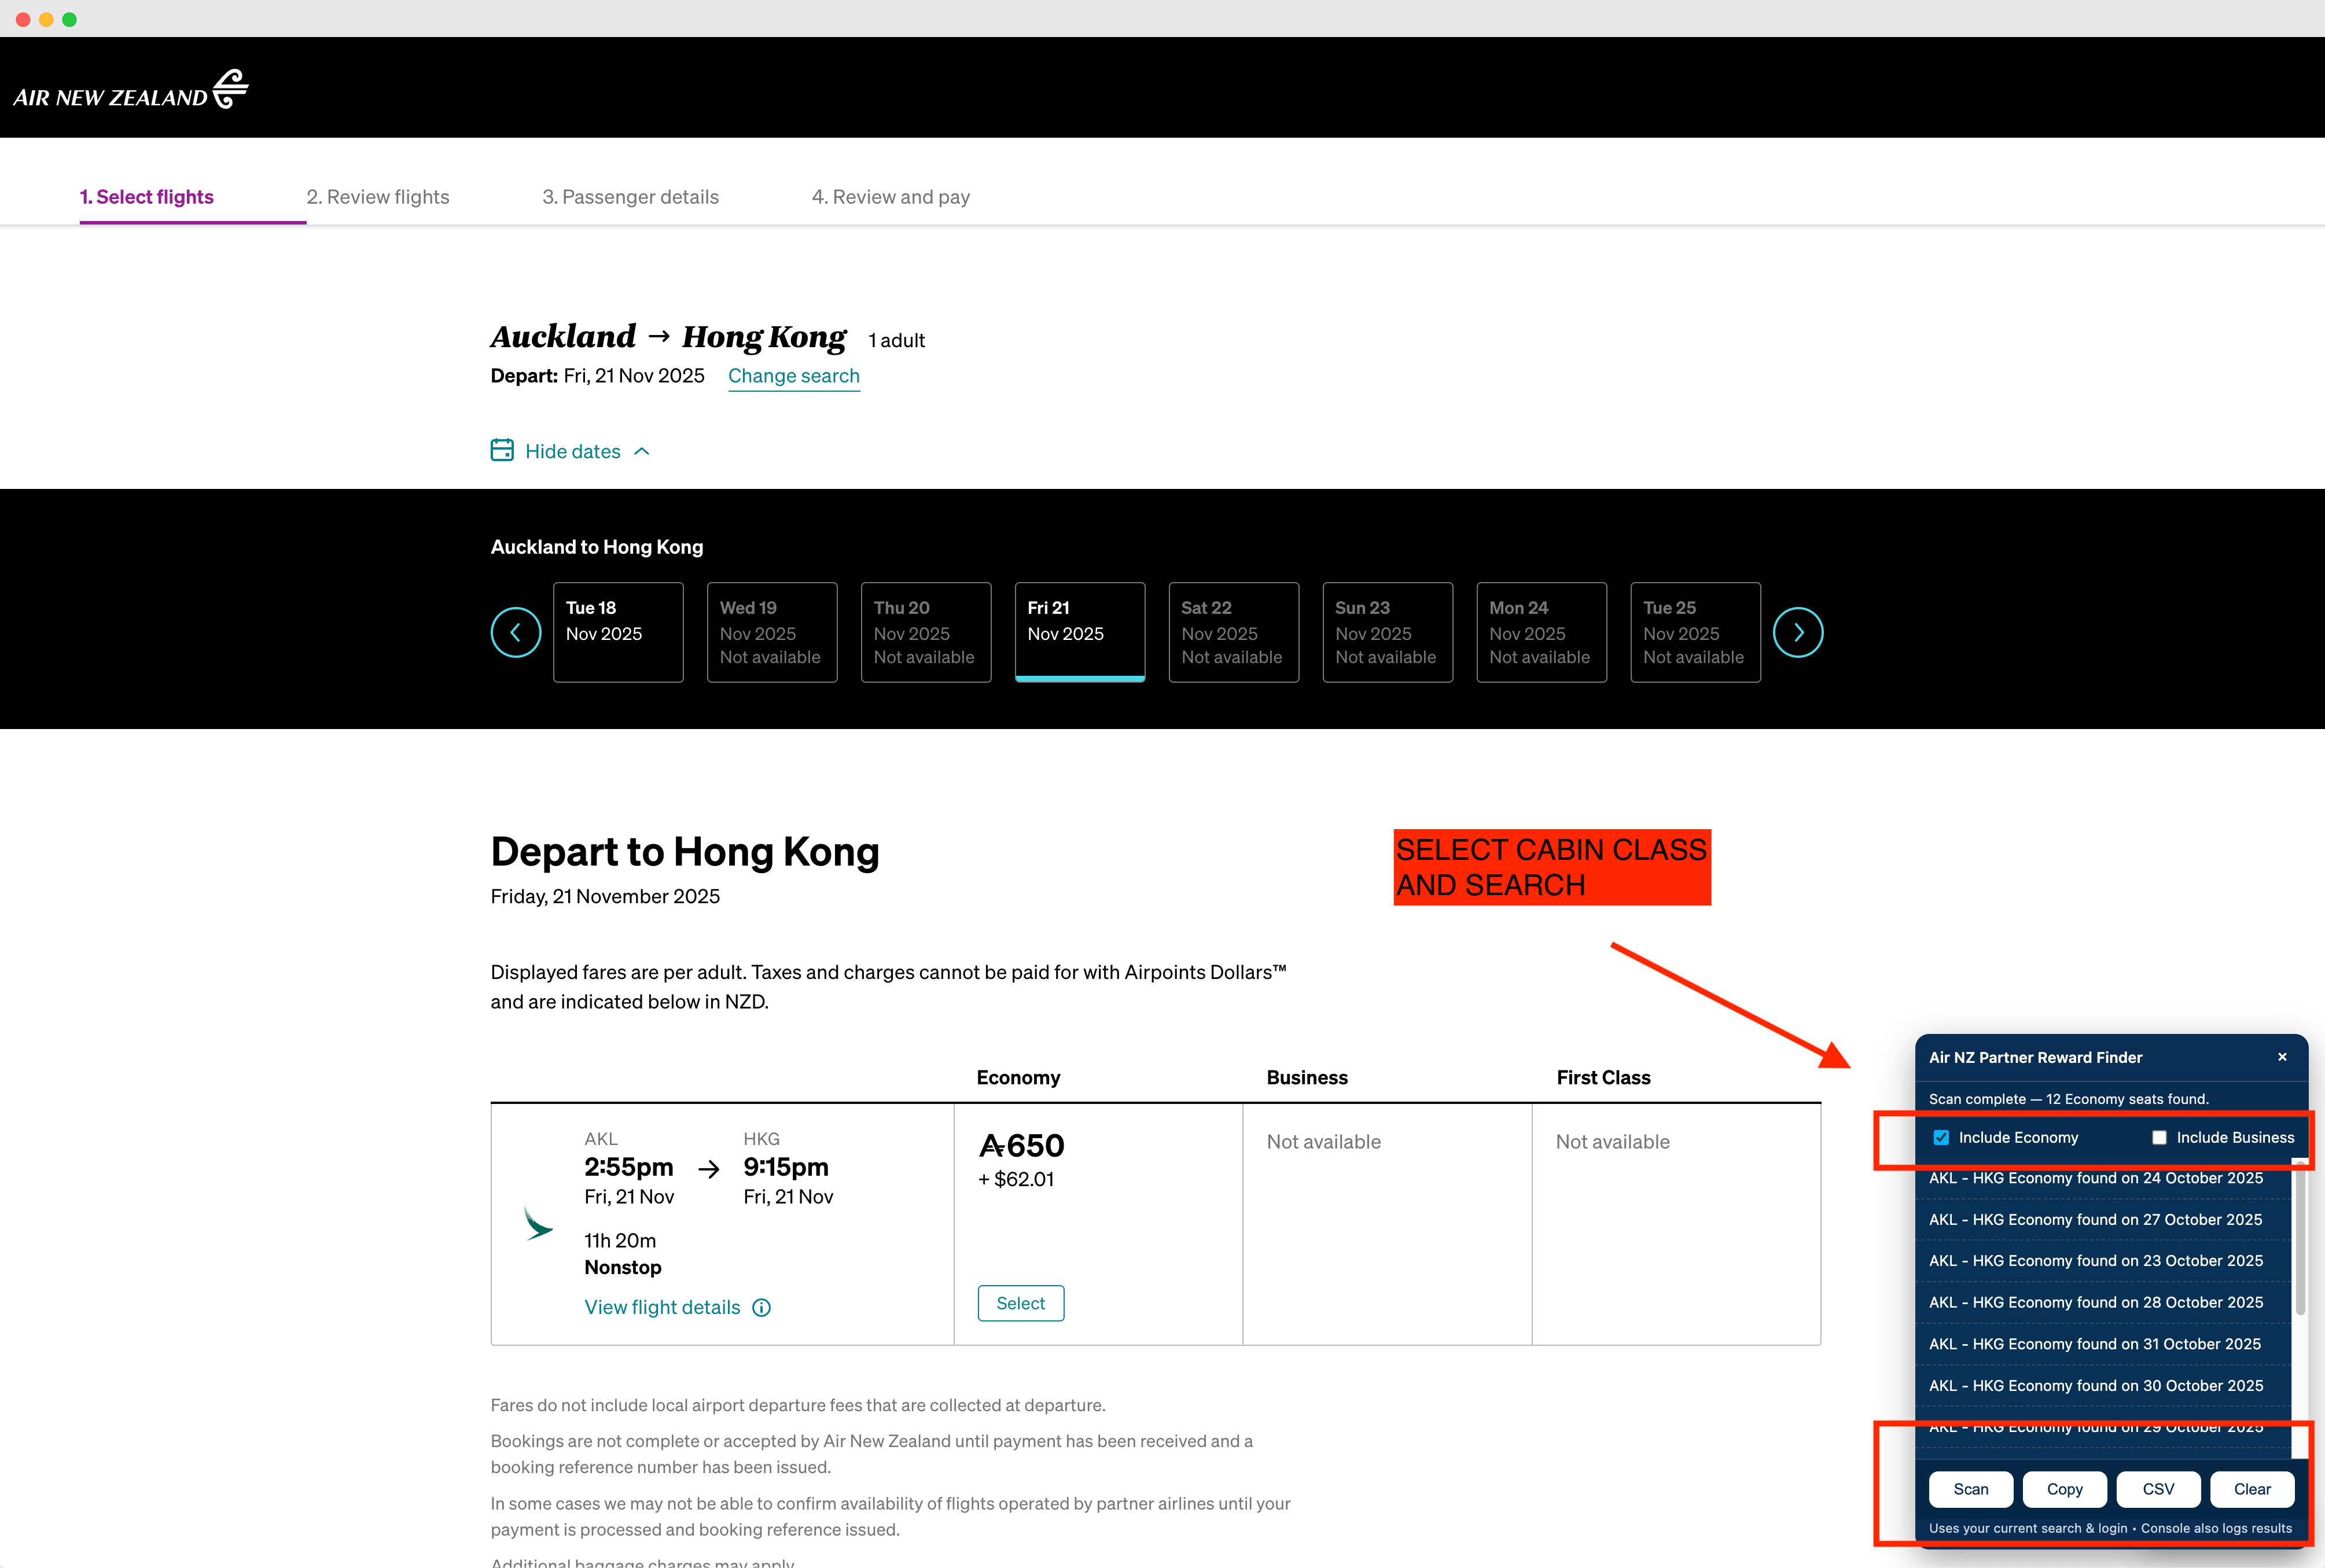Click the info icon next to flight details
Viewport: 2325px width, 1568px height.
pyautogui.click(x=762, y=1308)
